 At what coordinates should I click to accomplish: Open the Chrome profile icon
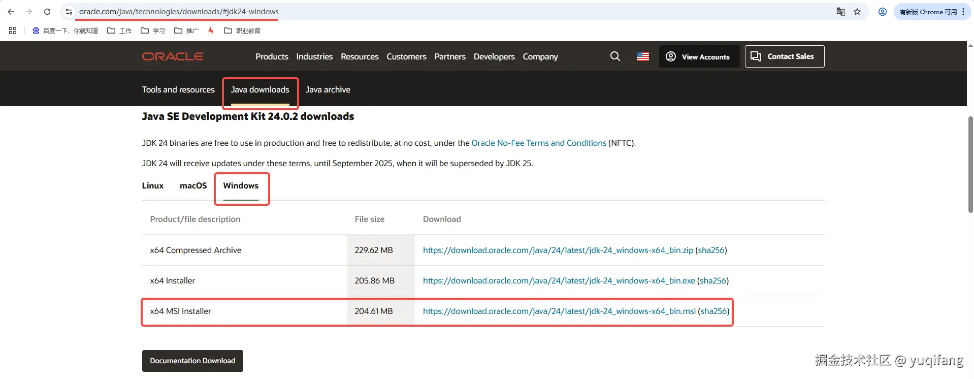coord(883,12)
